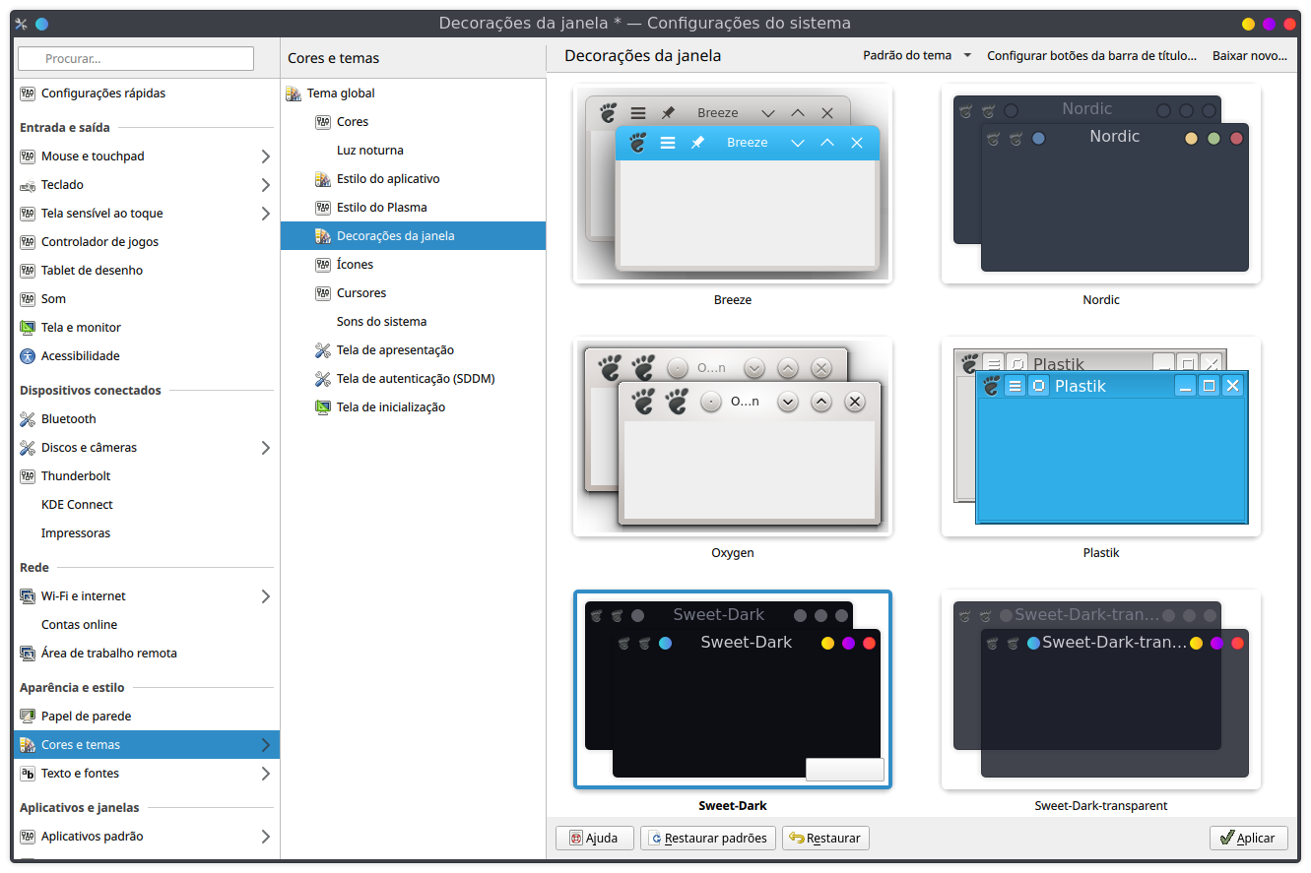
Task: Click the Tela de inicialização icon
Action: point(322,407)
